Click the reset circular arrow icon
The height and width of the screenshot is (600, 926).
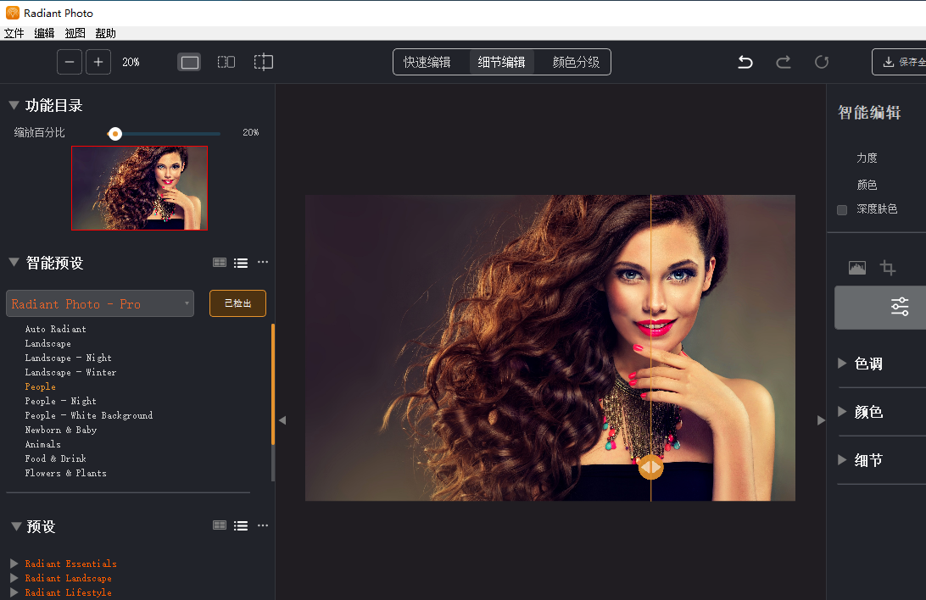click(822, 62)
